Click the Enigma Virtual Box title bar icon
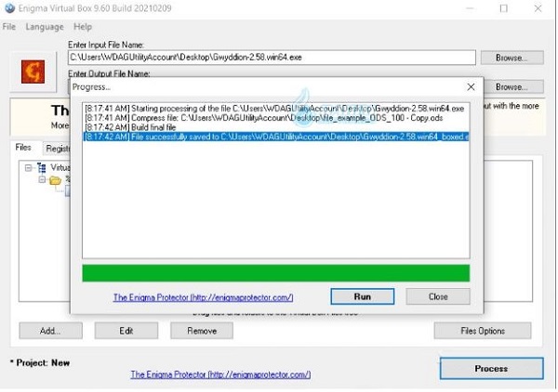The image size is (558, 392). tap(9, 7)
